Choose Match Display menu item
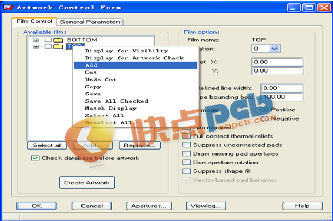Screen dimensions: 333x221 (136, 109)
